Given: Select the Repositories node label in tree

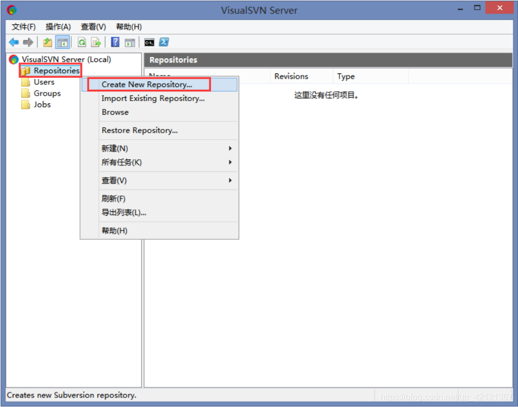Looking at the screenshot, I should 57,71.
